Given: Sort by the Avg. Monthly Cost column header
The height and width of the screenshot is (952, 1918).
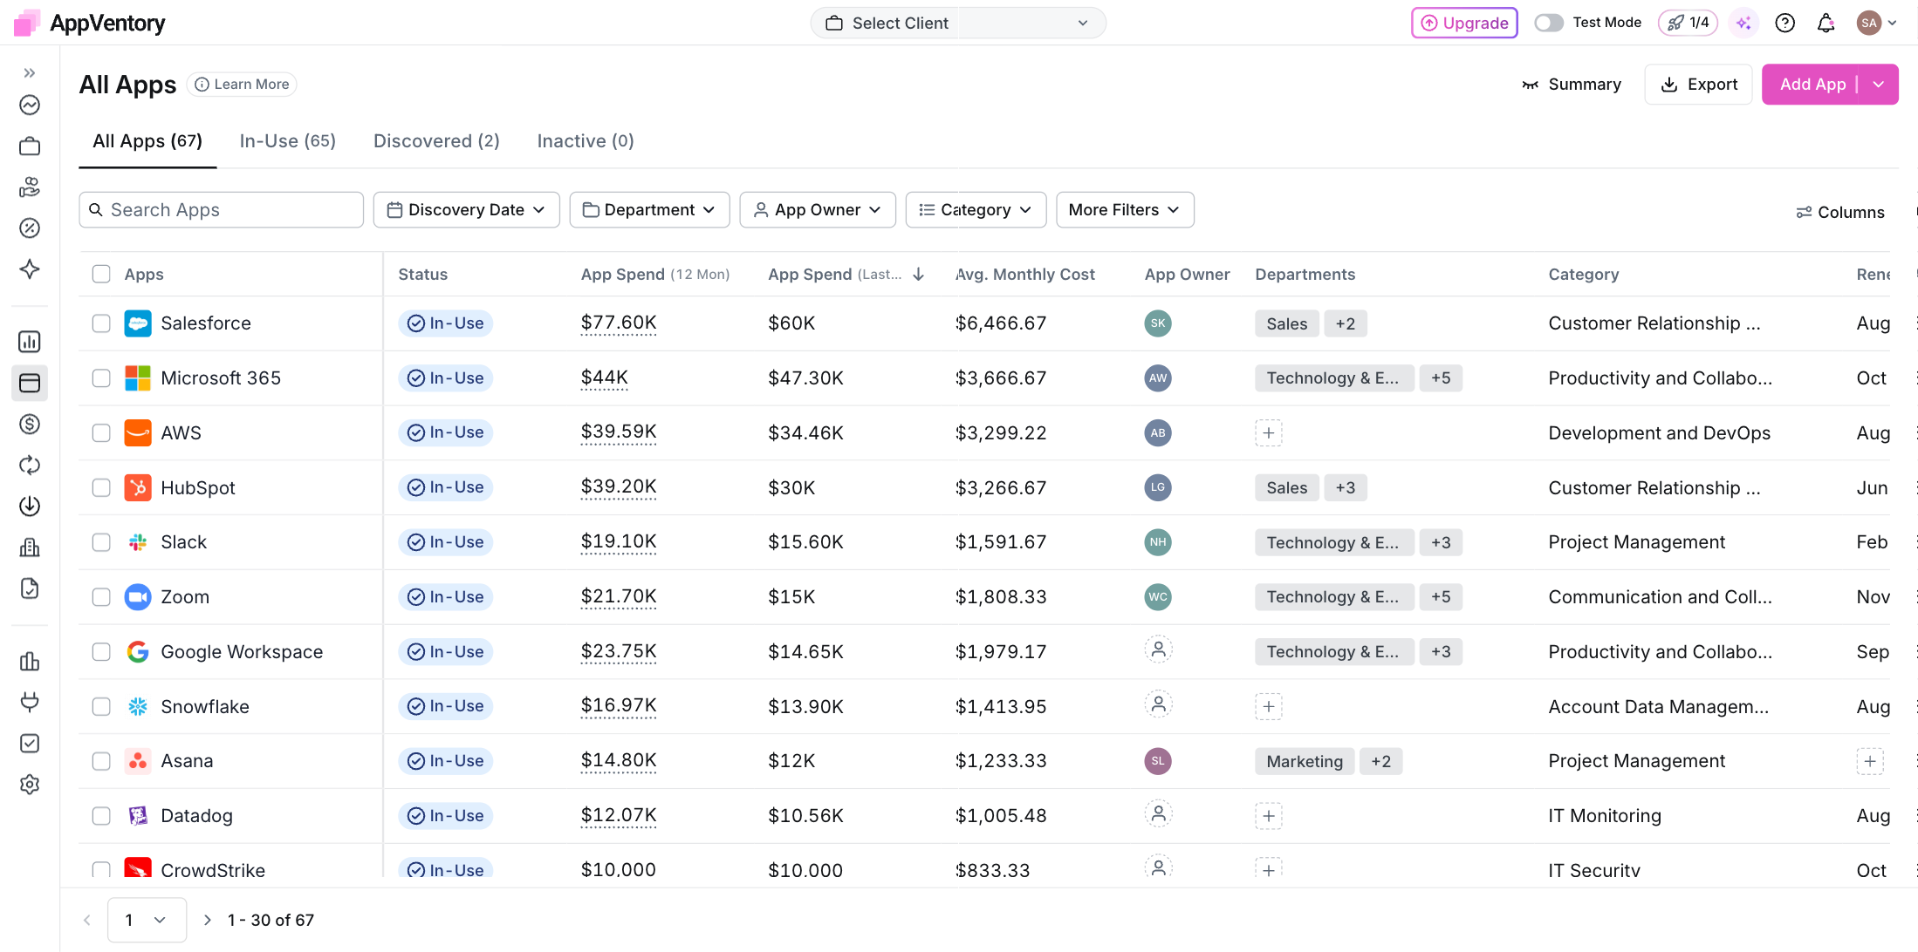Looking at the screenshot, I should (x=1025, y=275).
